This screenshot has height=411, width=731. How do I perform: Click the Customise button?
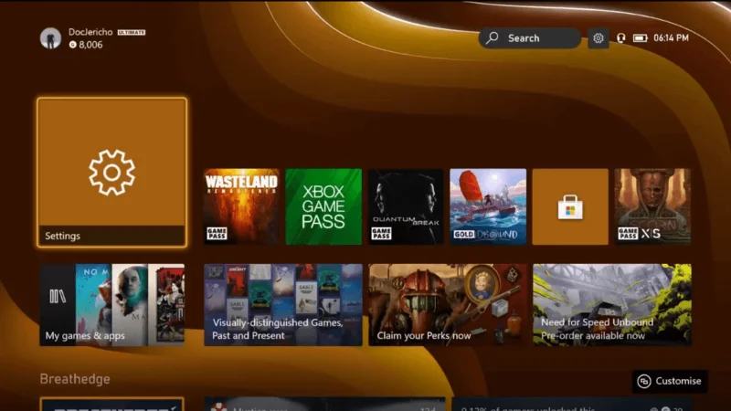pos(670,381)
